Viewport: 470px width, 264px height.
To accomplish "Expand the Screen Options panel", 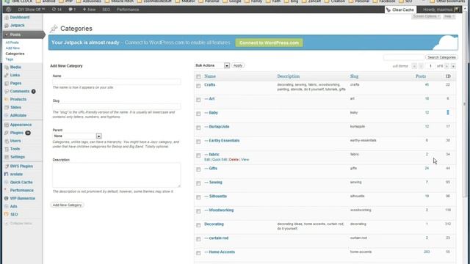I will (x=426, y=16).
